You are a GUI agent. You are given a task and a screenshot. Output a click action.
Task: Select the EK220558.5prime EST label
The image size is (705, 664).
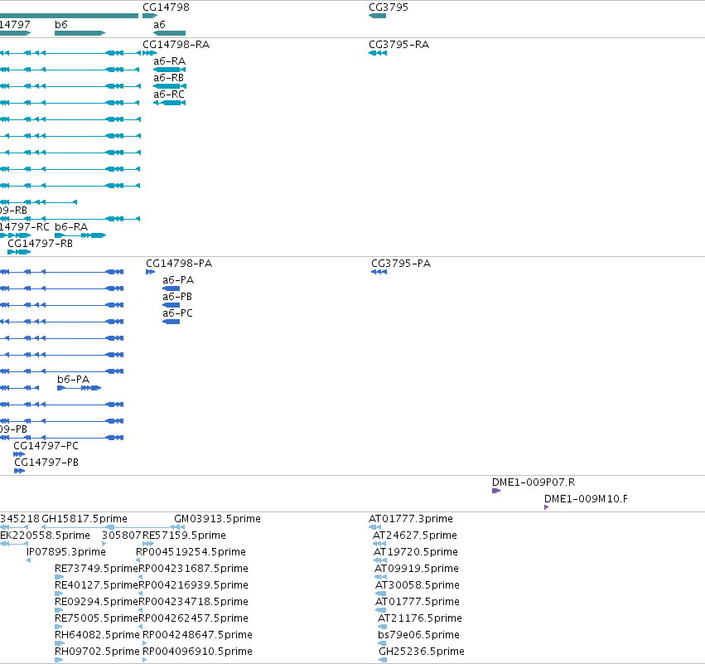(x=45, y=536)
